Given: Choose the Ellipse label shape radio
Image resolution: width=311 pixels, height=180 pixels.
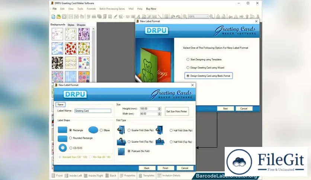Looking at the screenshot, I should point(101,130).
